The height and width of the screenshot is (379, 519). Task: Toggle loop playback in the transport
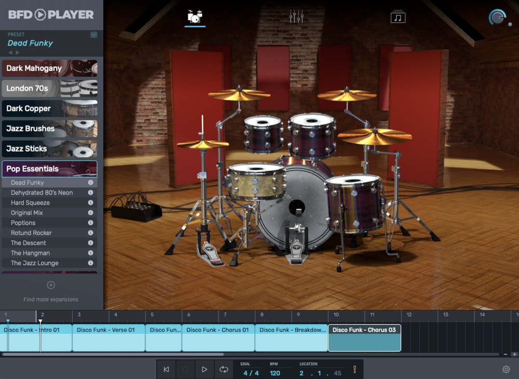tap(224, 369)
